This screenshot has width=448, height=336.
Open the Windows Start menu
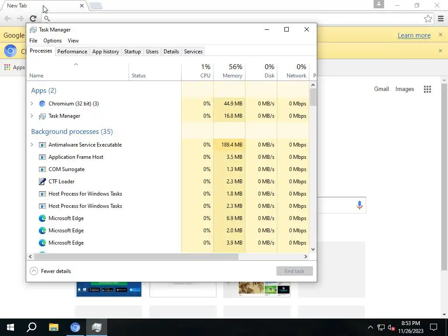coord(10,327)
